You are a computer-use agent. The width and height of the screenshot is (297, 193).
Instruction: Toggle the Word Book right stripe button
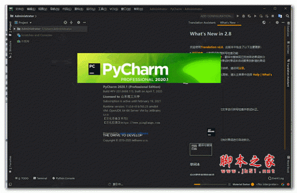point(288,164)
